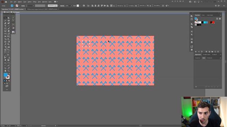This screenshot has width=227, height=127.
Task: Open the brush definition dropdown
Action: [58, 6]
